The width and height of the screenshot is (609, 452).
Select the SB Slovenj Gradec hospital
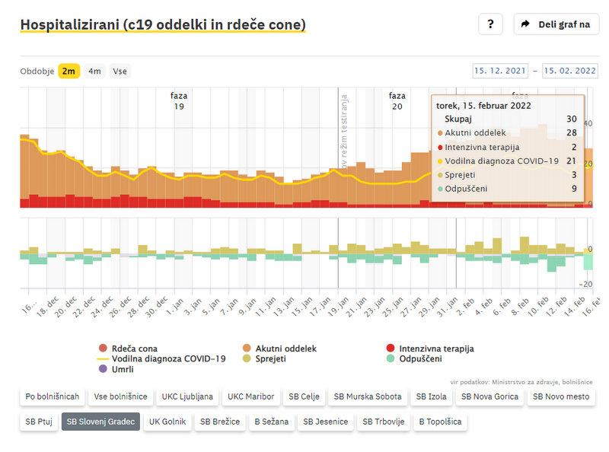[x=100, y=422]
